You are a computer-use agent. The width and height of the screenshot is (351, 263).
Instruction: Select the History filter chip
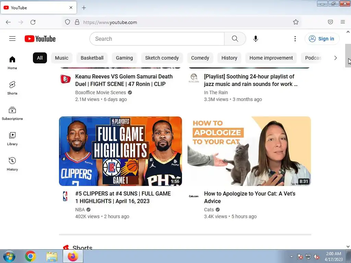coord(229,58)
